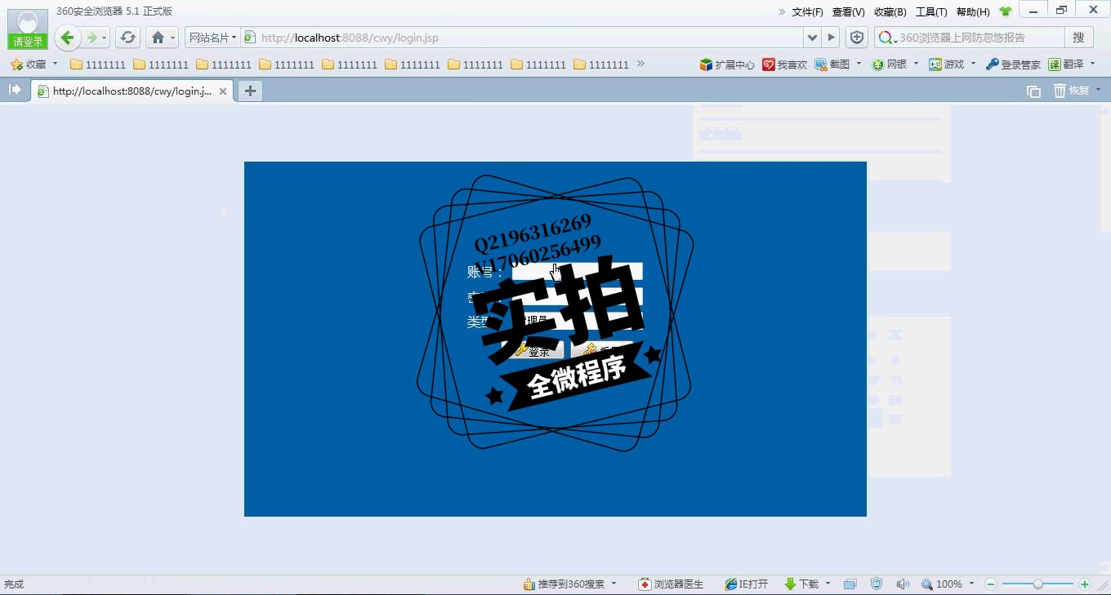Viewport: 1111px width, 595px height.
Task: Focus the 360 search box field
Action: [x=970, y=38]
